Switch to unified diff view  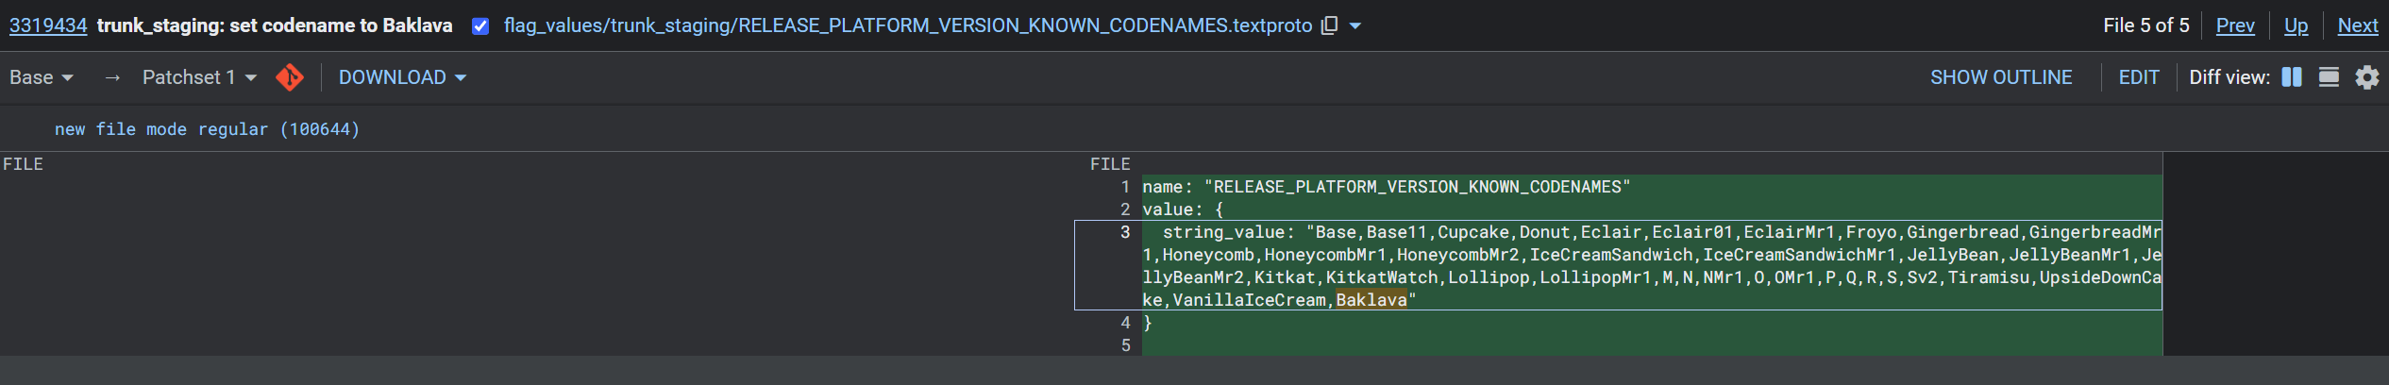(x=2329, y=77)
